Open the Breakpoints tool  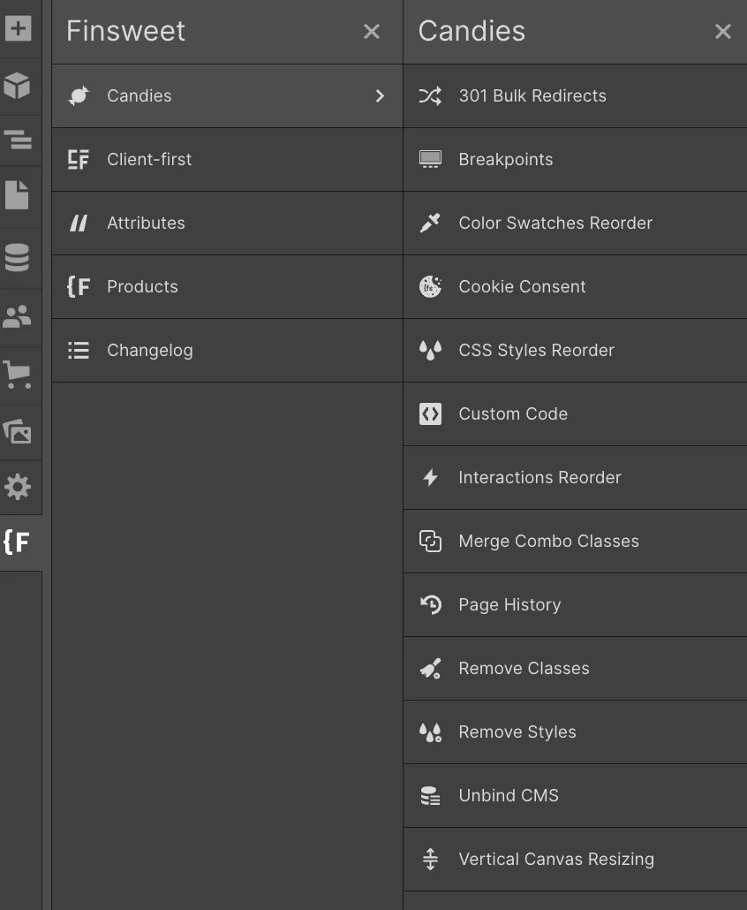[576, 160]
